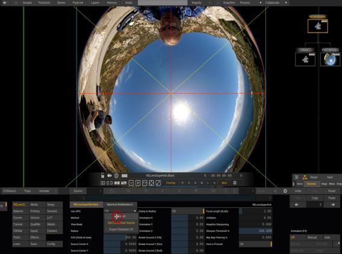Toggle the G channel view
The width and height of the screenshot is (342, 254).
189,183
